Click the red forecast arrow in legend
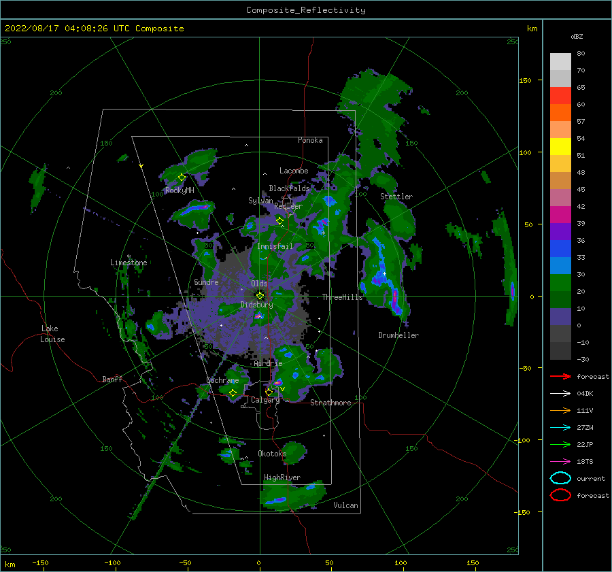 pos(560,376)
